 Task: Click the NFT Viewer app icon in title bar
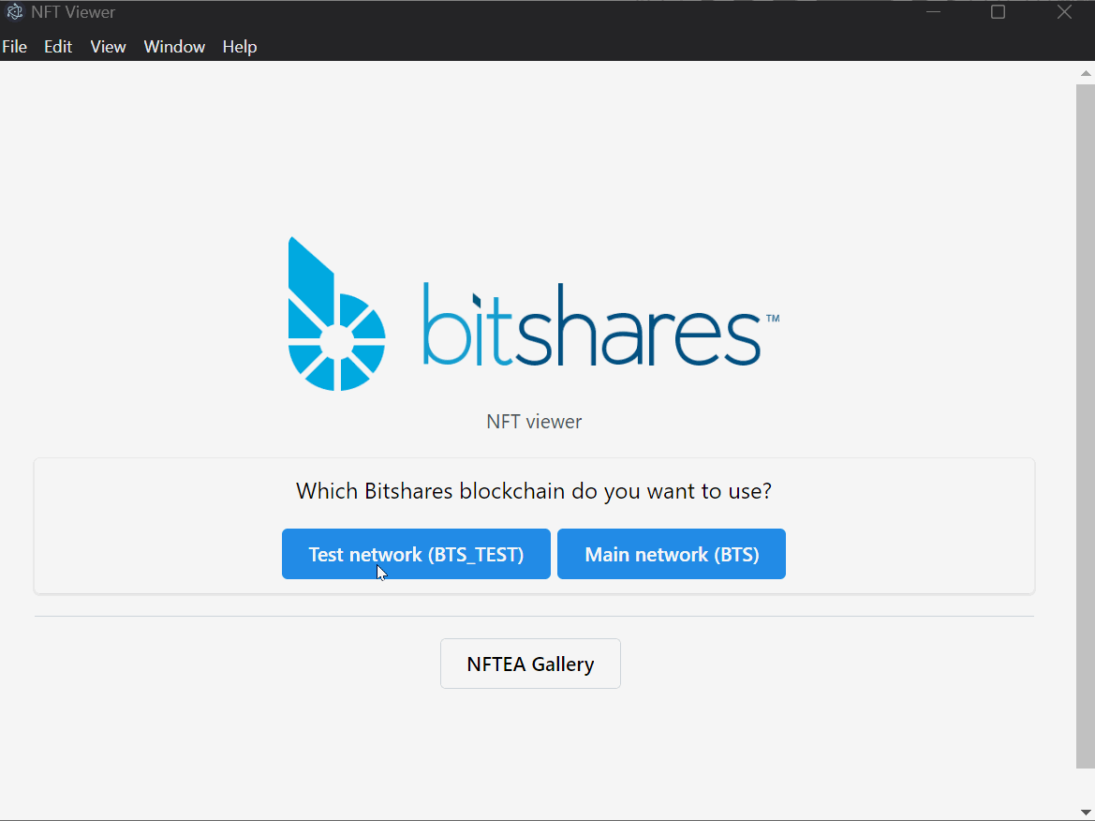tap(14, 12)
